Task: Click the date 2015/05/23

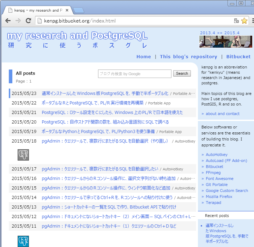Action: (24, 94)
